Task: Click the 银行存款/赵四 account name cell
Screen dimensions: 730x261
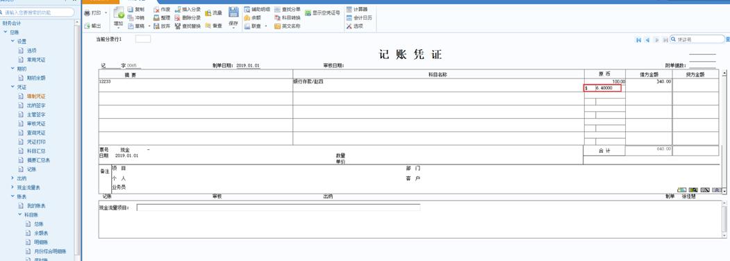Action: click(438, 85)
